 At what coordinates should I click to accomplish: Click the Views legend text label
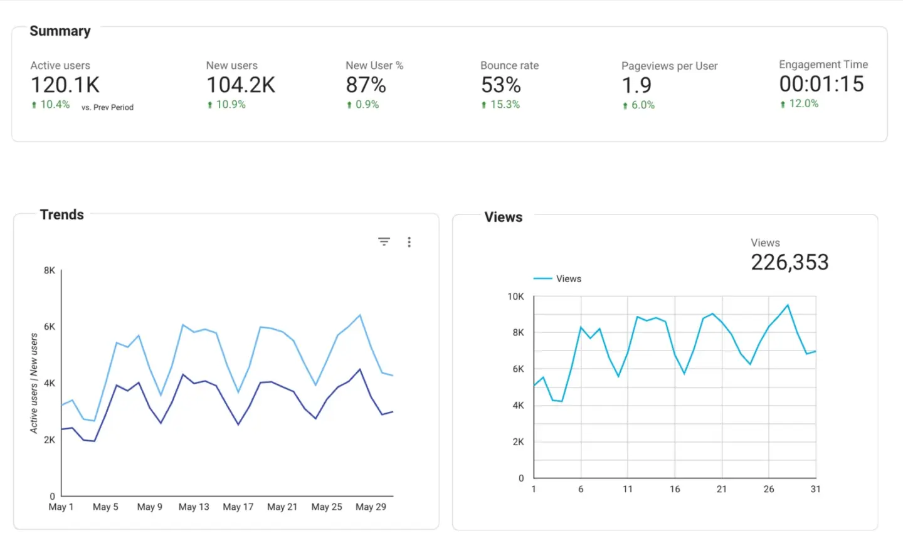(x=568, y=278)
